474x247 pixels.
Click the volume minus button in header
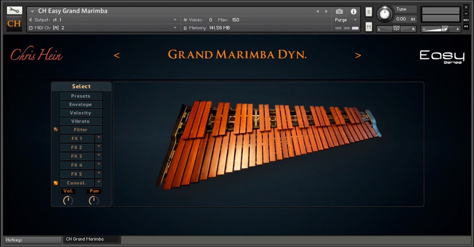coord(424,29)
